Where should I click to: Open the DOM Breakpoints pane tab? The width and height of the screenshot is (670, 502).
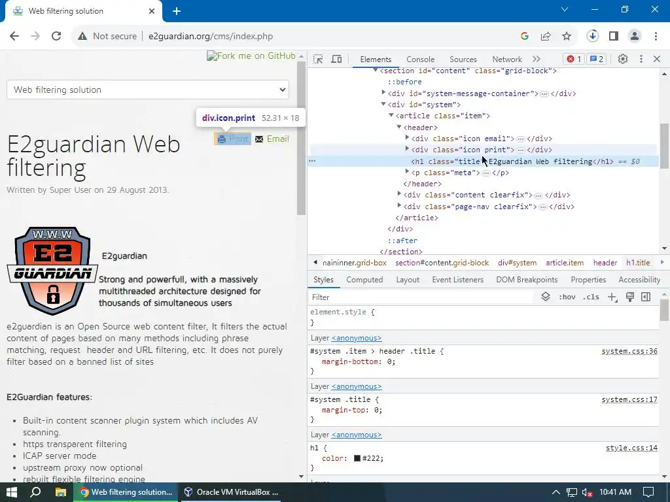pos(527,280)
